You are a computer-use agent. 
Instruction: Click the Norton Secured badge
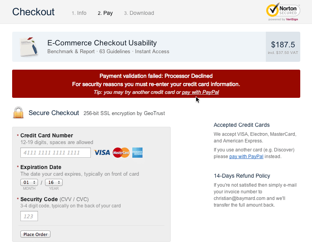tap(283, 12)
